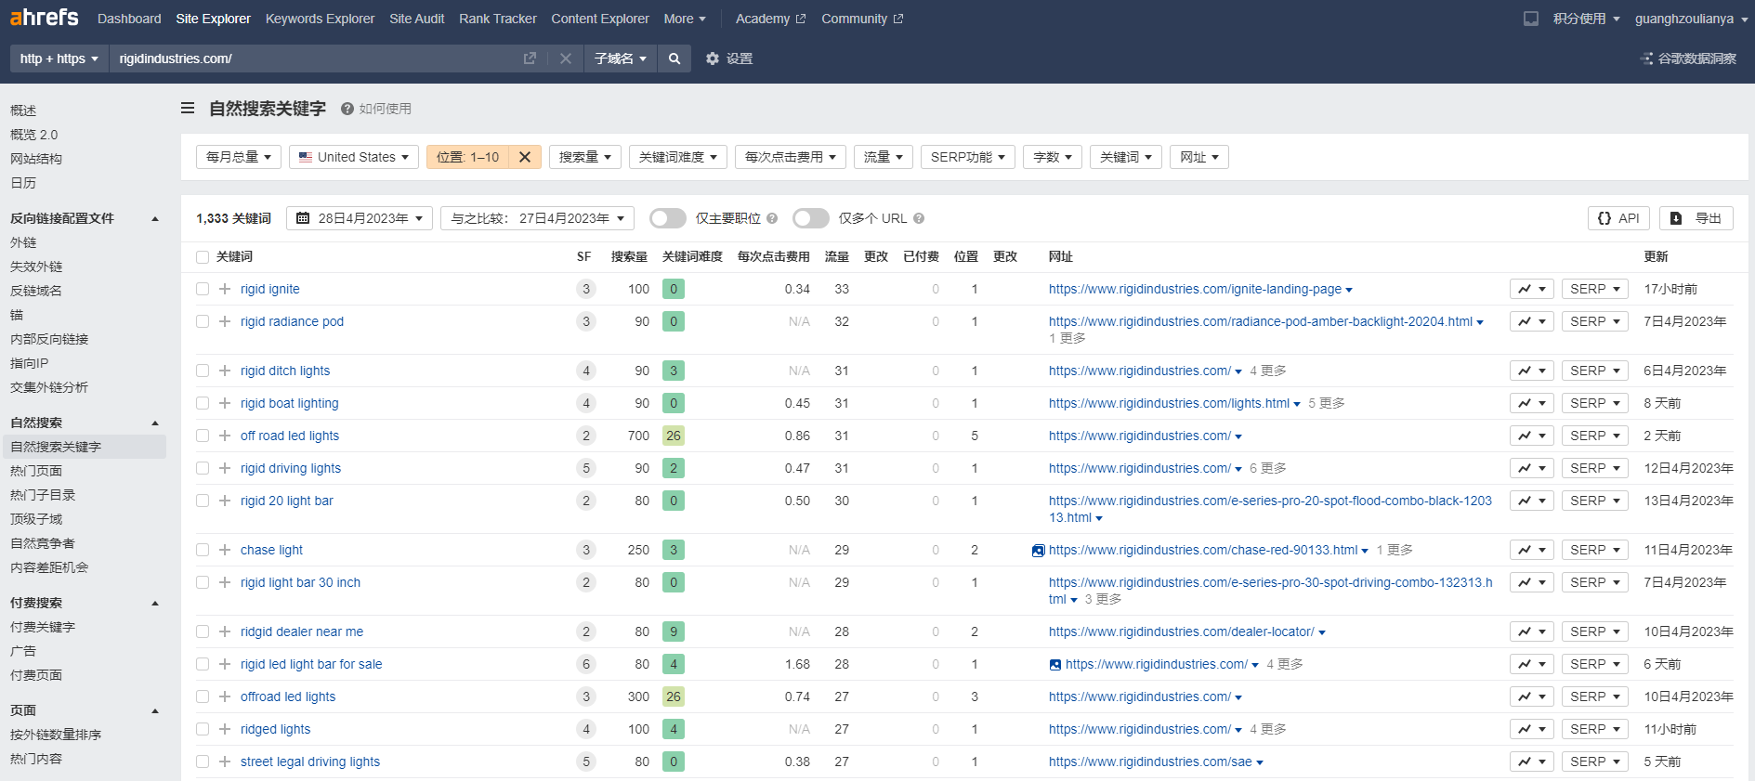Collapse 反向链接配置文件 sidebar section
The image size is (1755, 781).
tap(155, 219)
